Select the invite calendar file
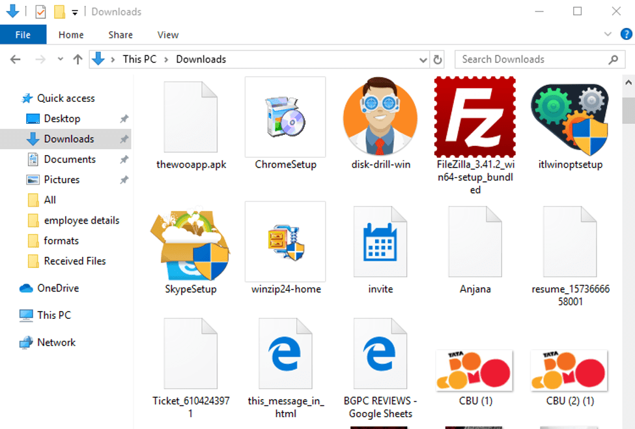The height and width of the screenshot is (429, 635). point(380,241)
